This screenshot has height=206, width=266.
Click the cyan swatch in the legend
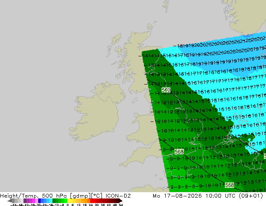[x=51, y=201]
